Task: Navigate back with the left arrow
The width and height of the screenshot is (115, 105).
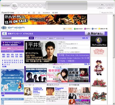Action: pyautogui.click(x=18, y=13)
